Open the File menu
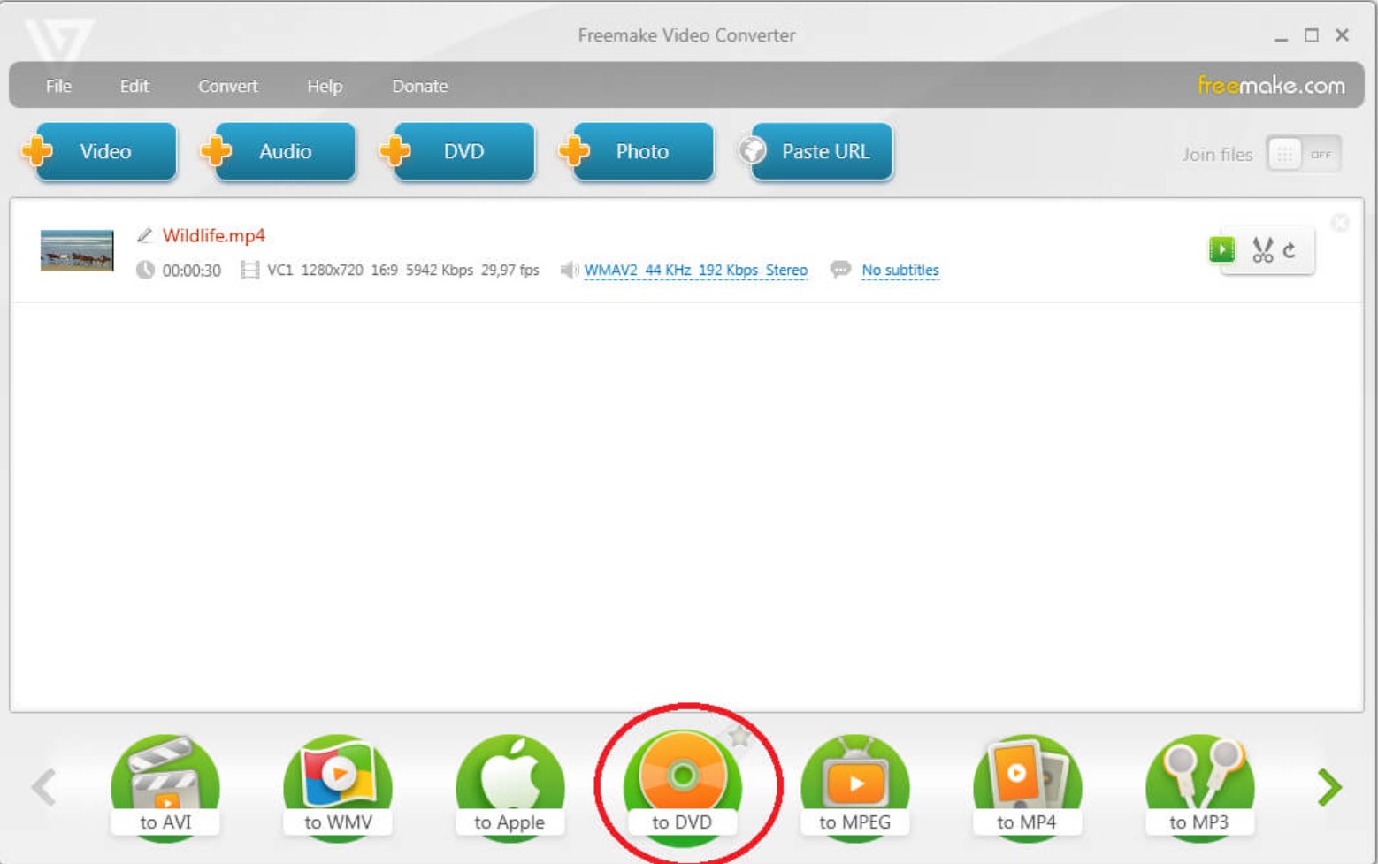The width and height of the screenshot is (1378, 864). [57, 86]
